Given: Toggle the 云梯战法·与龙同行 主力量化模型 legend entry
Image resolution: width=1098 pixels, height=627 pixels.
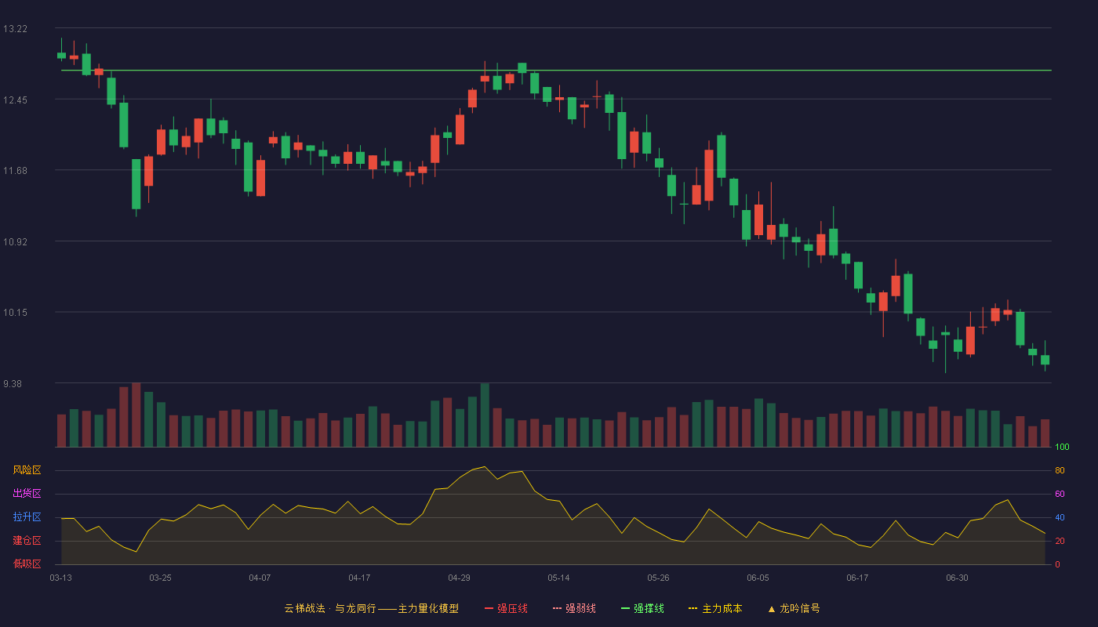Looking at the screenshot, I should (371, 608).
